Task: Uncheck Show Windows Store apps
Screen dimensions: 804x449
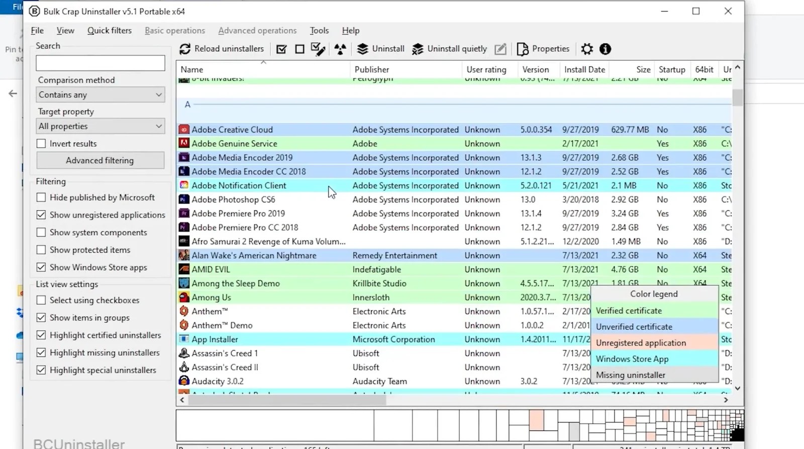Action: point(41,267)
